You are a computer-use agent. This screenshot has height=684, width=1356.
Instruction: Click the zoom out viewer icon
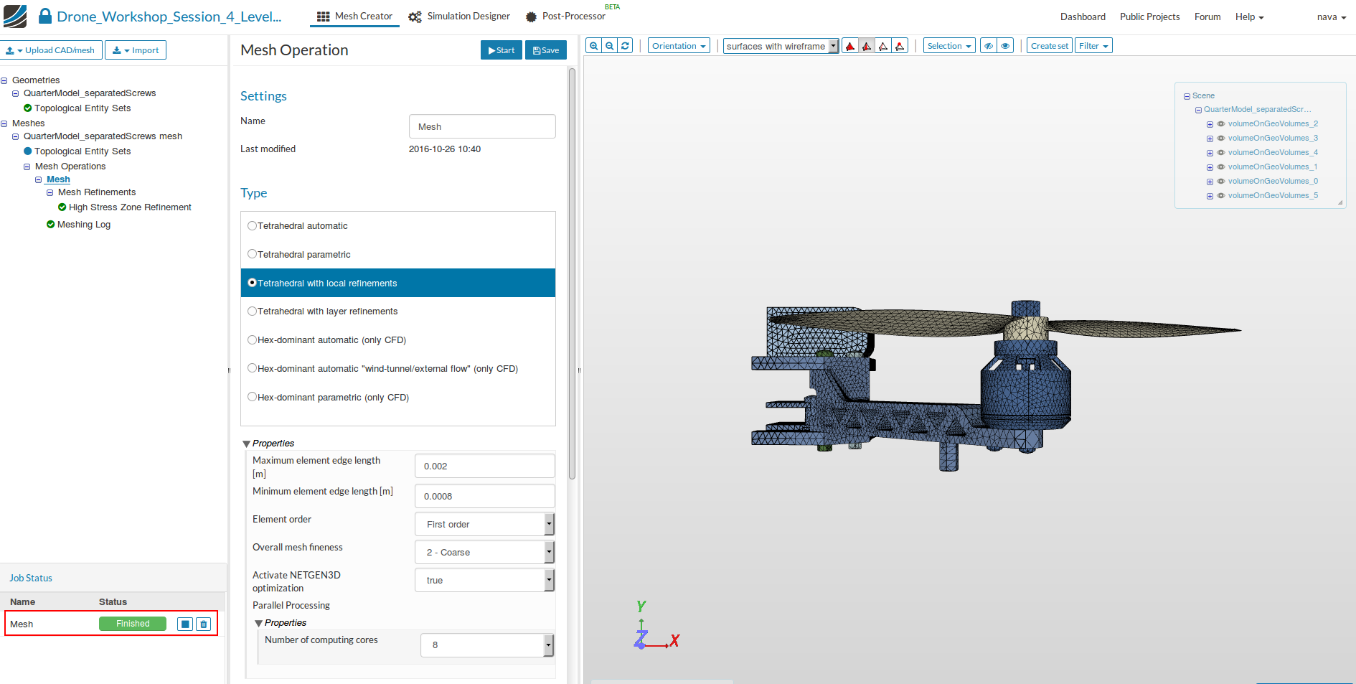pyautogui.click(x=609, y=46)
